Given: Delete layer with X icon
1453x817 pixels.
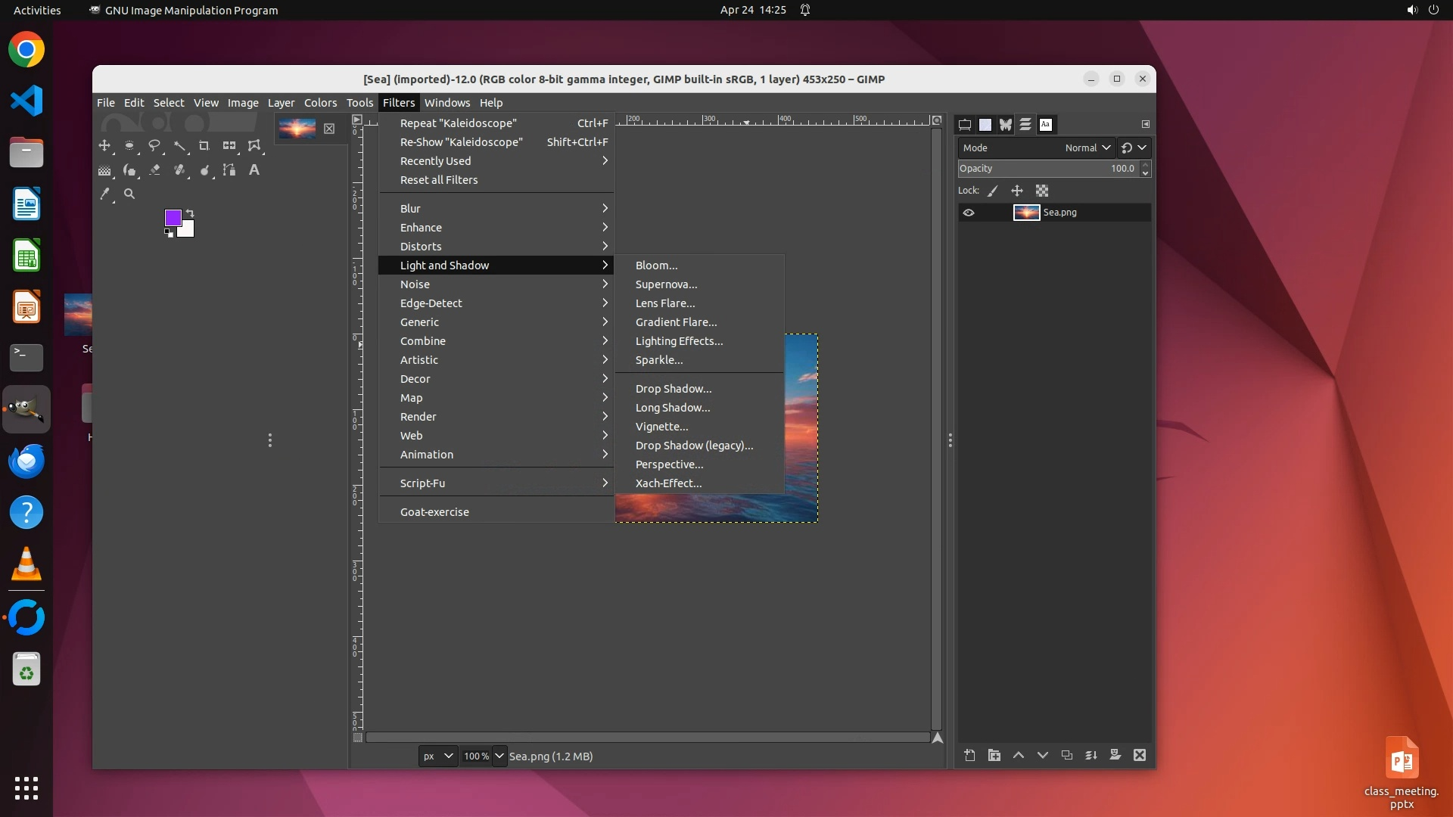Looking at the screenshot, I should point(1140,755).
